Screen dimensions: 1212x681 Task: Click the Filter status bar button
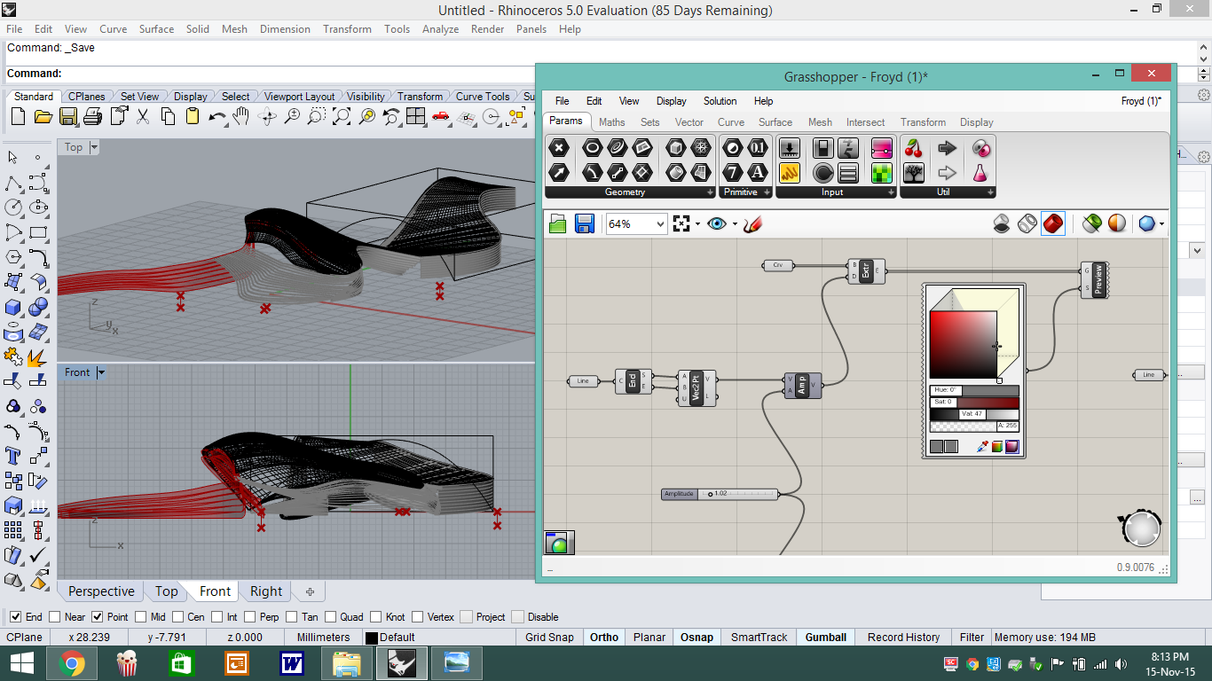pos(972,637)
